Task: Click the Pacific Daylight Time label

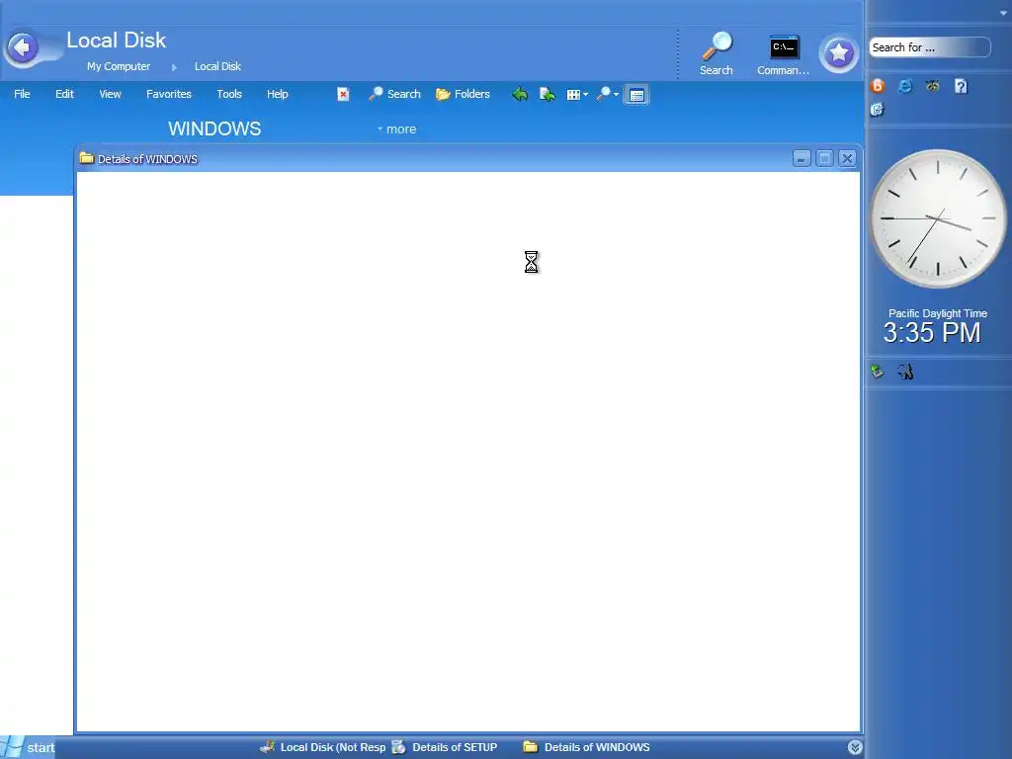Action: tap(938, 313)
